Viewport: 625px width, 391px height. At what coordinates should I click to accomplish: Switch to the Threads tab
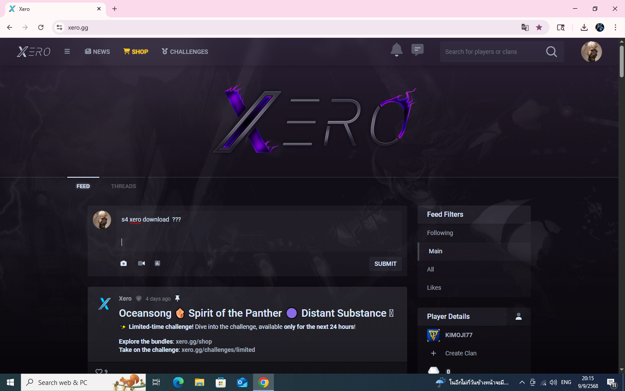coord(123,186)
